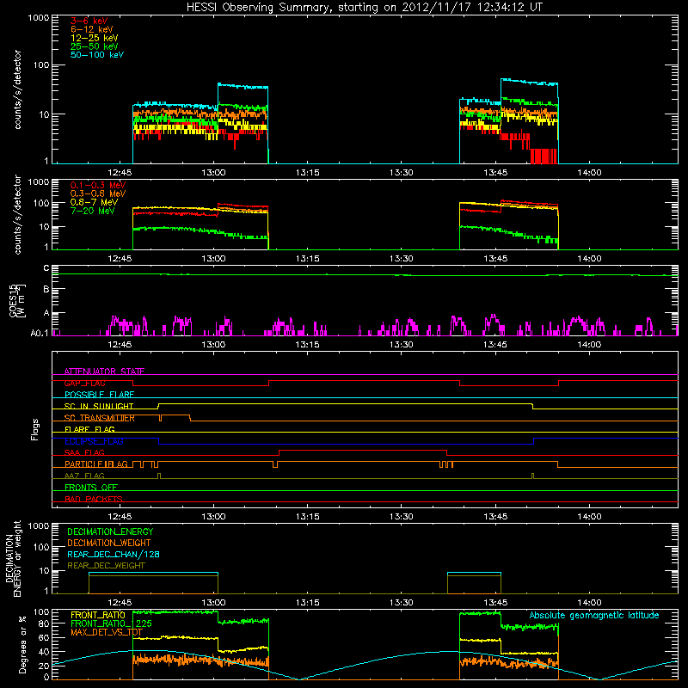Click the 80 tick on Degrees axis
The width and height of the screenshot is (688, 688).
44,623
